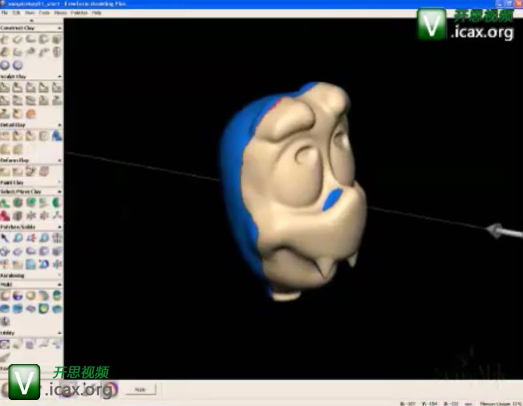
Task: Select first sphere icon in Mold section
Action: (5, 296)
